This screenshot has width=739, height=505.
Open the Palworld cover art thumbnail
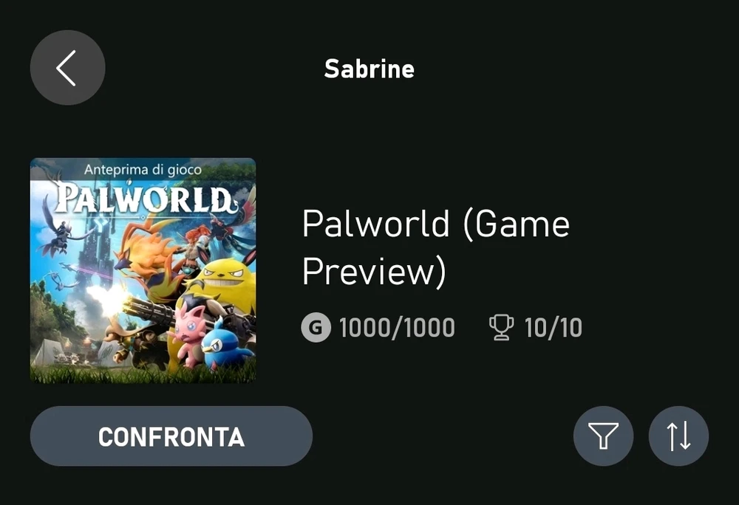pyautogui.click(x=143, y=270)
